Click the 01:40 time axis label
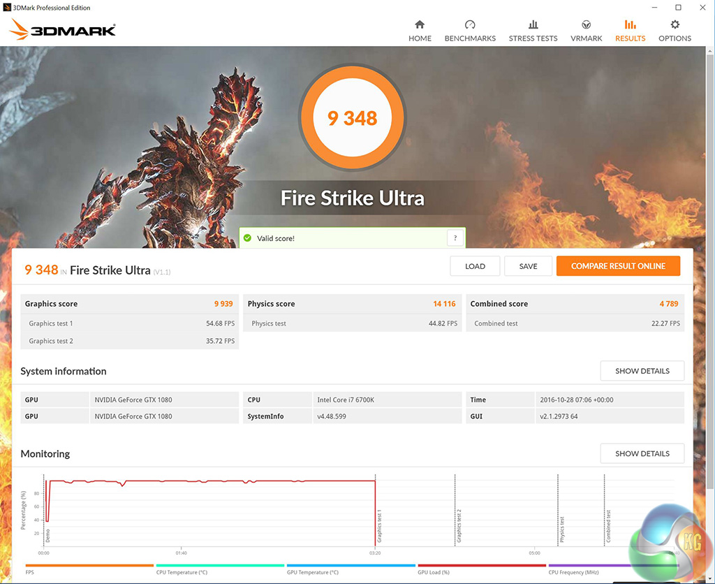 [181, 553]
